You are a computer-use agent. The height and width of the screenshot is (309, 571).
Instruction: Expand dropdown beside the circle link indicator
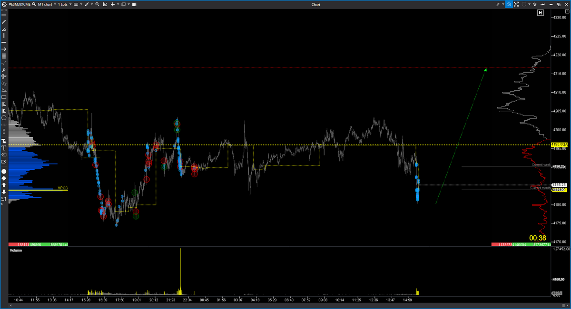tap(529, 4)
